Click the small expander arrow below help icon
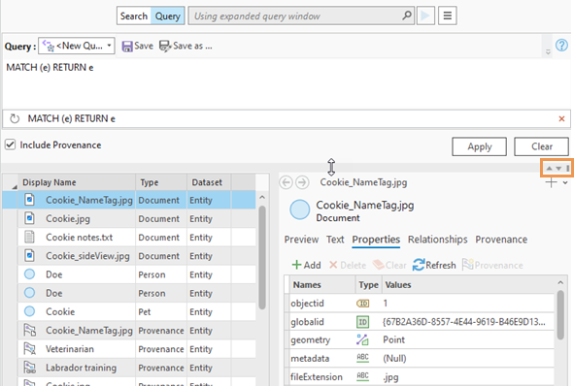 tap(548, 52)
